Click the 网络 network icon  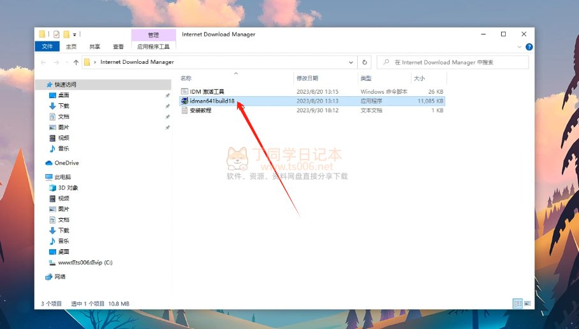pos(48,277)
